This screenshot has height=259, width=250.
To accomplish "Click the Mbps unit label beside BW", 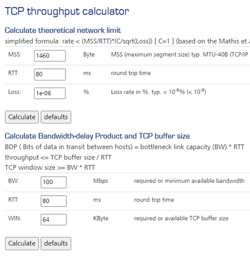I will [x=101, y=181].
